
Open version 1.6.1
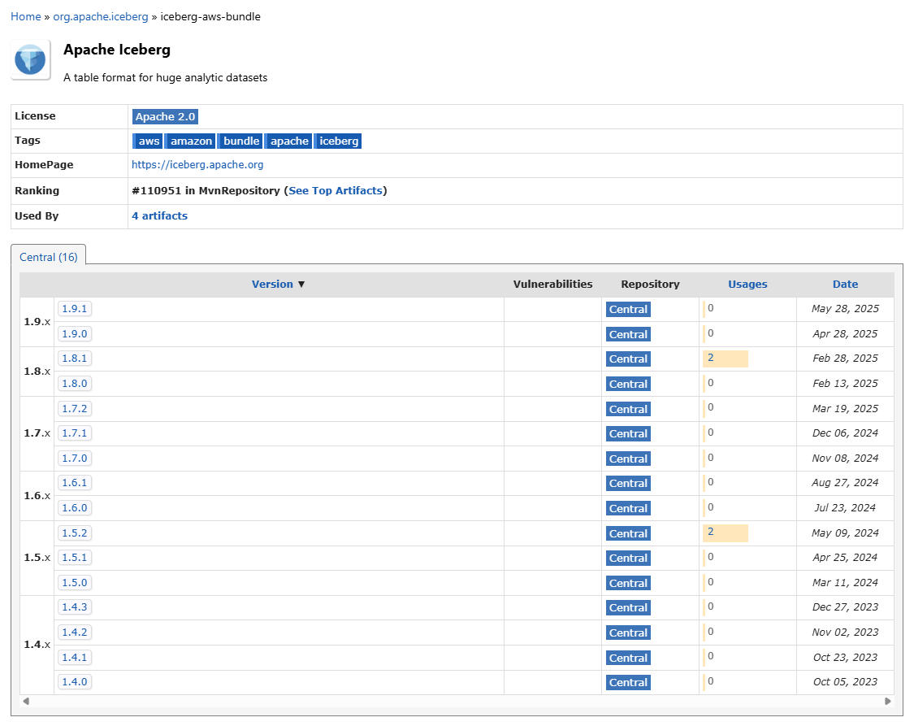pos(75,482)
